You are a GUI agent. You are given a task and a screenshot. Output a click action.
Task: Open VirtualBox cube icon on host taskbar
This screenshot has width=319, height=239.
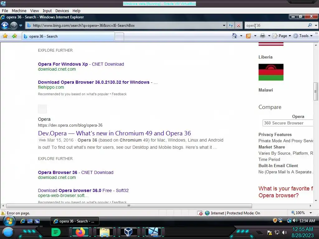tap(128, 232)
